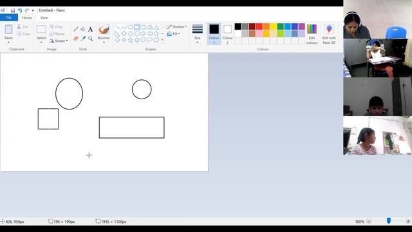Select the Colour picker eyedropper tool

point(83,39)
